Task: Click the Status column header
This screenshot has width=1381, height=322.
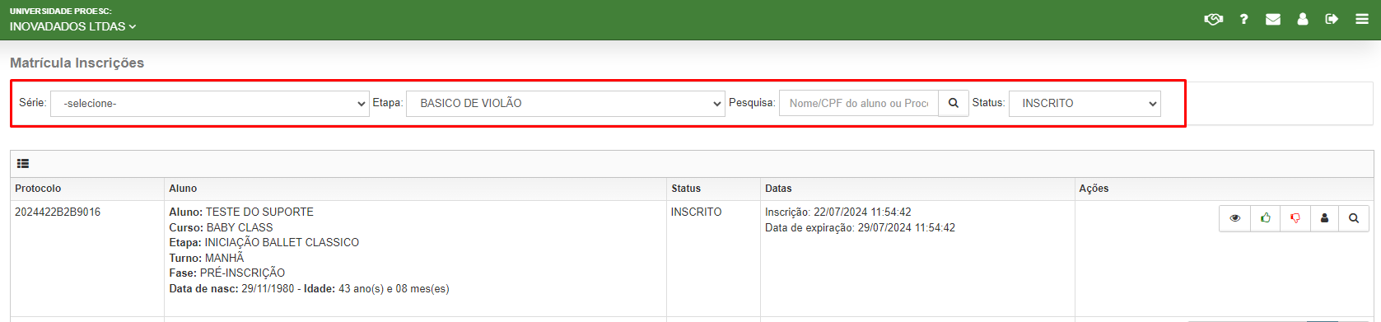Action: (x=686, y=189)
